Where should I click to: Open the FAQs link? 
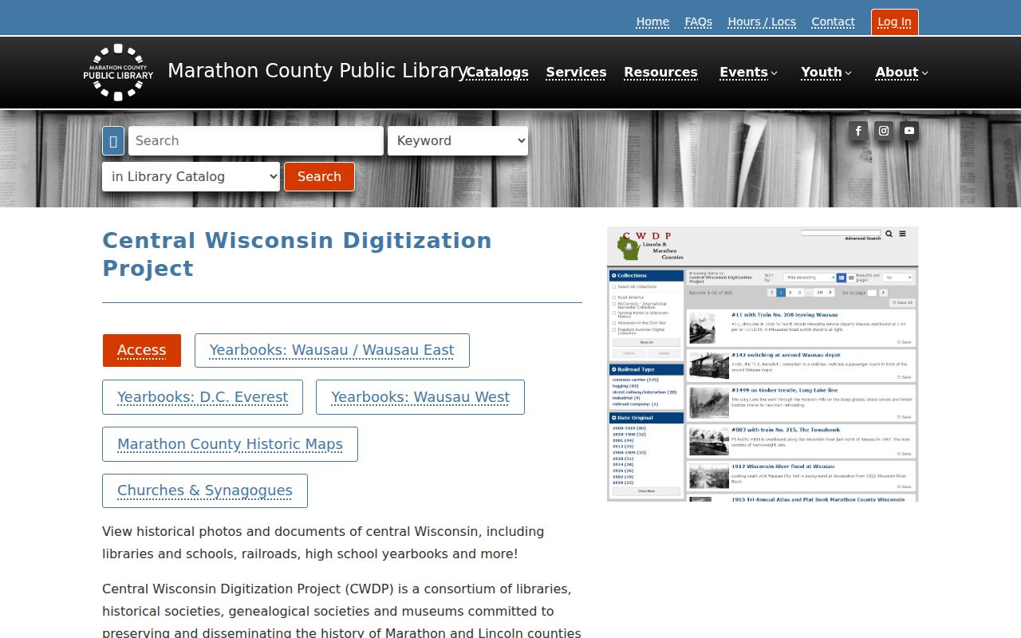coord(698,22)
